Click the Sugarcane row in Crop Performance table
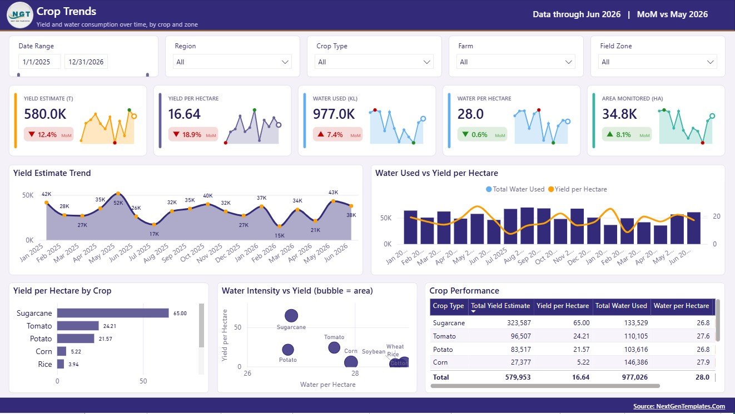Image resolution: width=735 pixels, height=414 pixels. (572, 323)
